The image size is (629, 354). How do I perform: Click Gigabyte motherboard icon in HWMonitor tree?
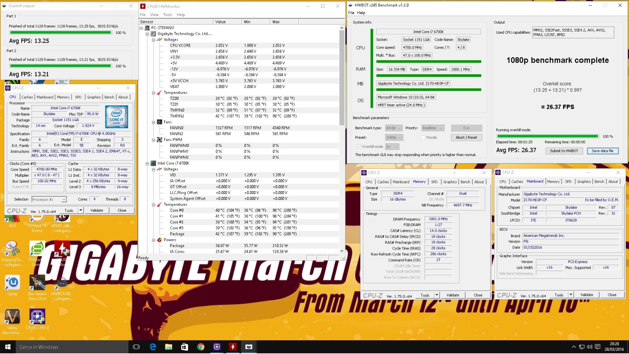153,34
